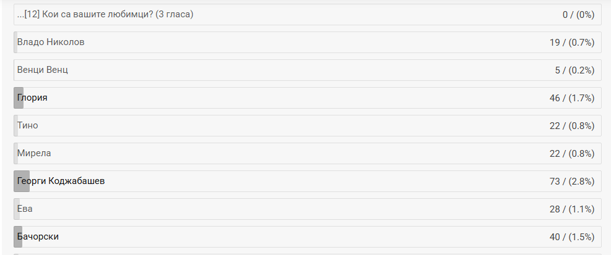Click the gray progress bar beside Бачорски
The height and width of the screenshot is (255, 611).
17,236
